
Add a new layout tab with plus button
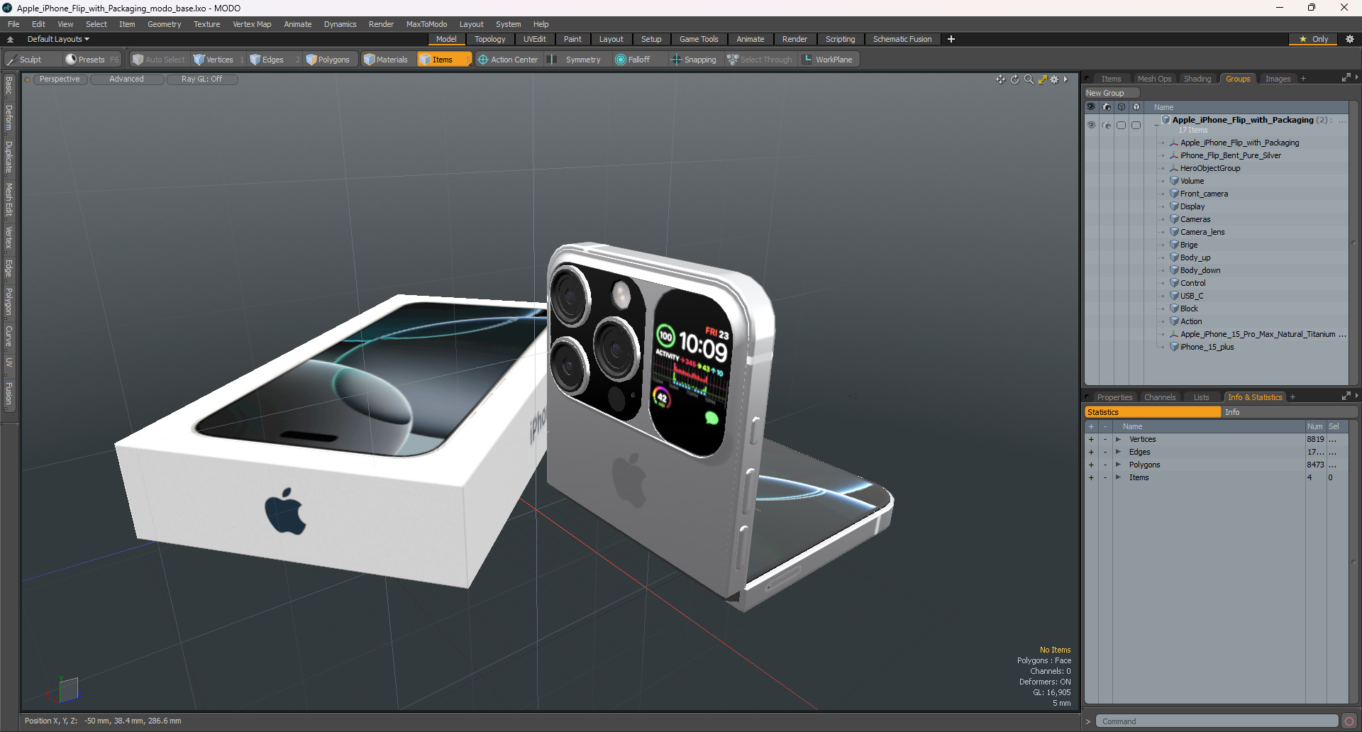pyautogui.click(x=951, y=39)
